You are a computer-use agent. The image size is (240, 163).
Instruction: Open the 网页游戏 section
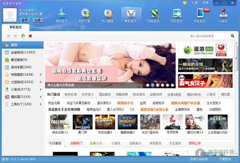click(x=177, y=15)
